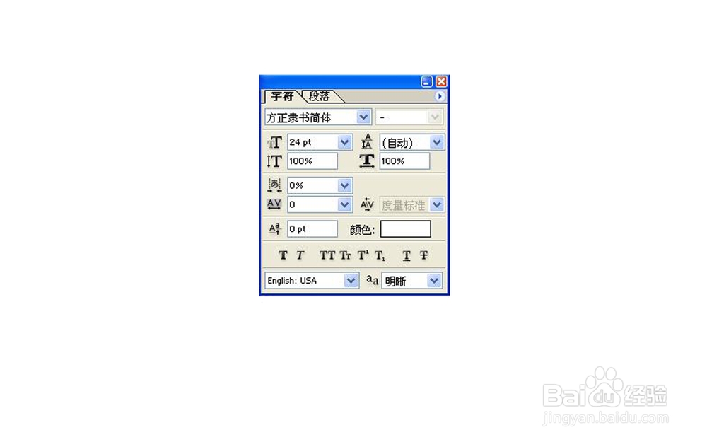Click the horizontal scale 100% field
The height and width of the screenshot is (442, 707).
405,161
